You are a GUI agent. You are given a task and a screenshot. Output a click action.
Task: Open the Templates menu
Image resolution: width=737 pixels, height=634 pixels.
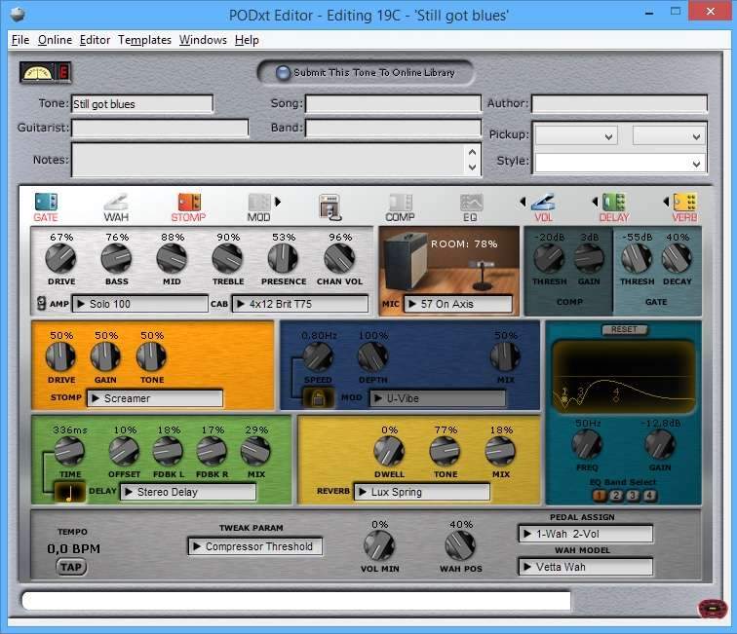(x=144, y=40)
